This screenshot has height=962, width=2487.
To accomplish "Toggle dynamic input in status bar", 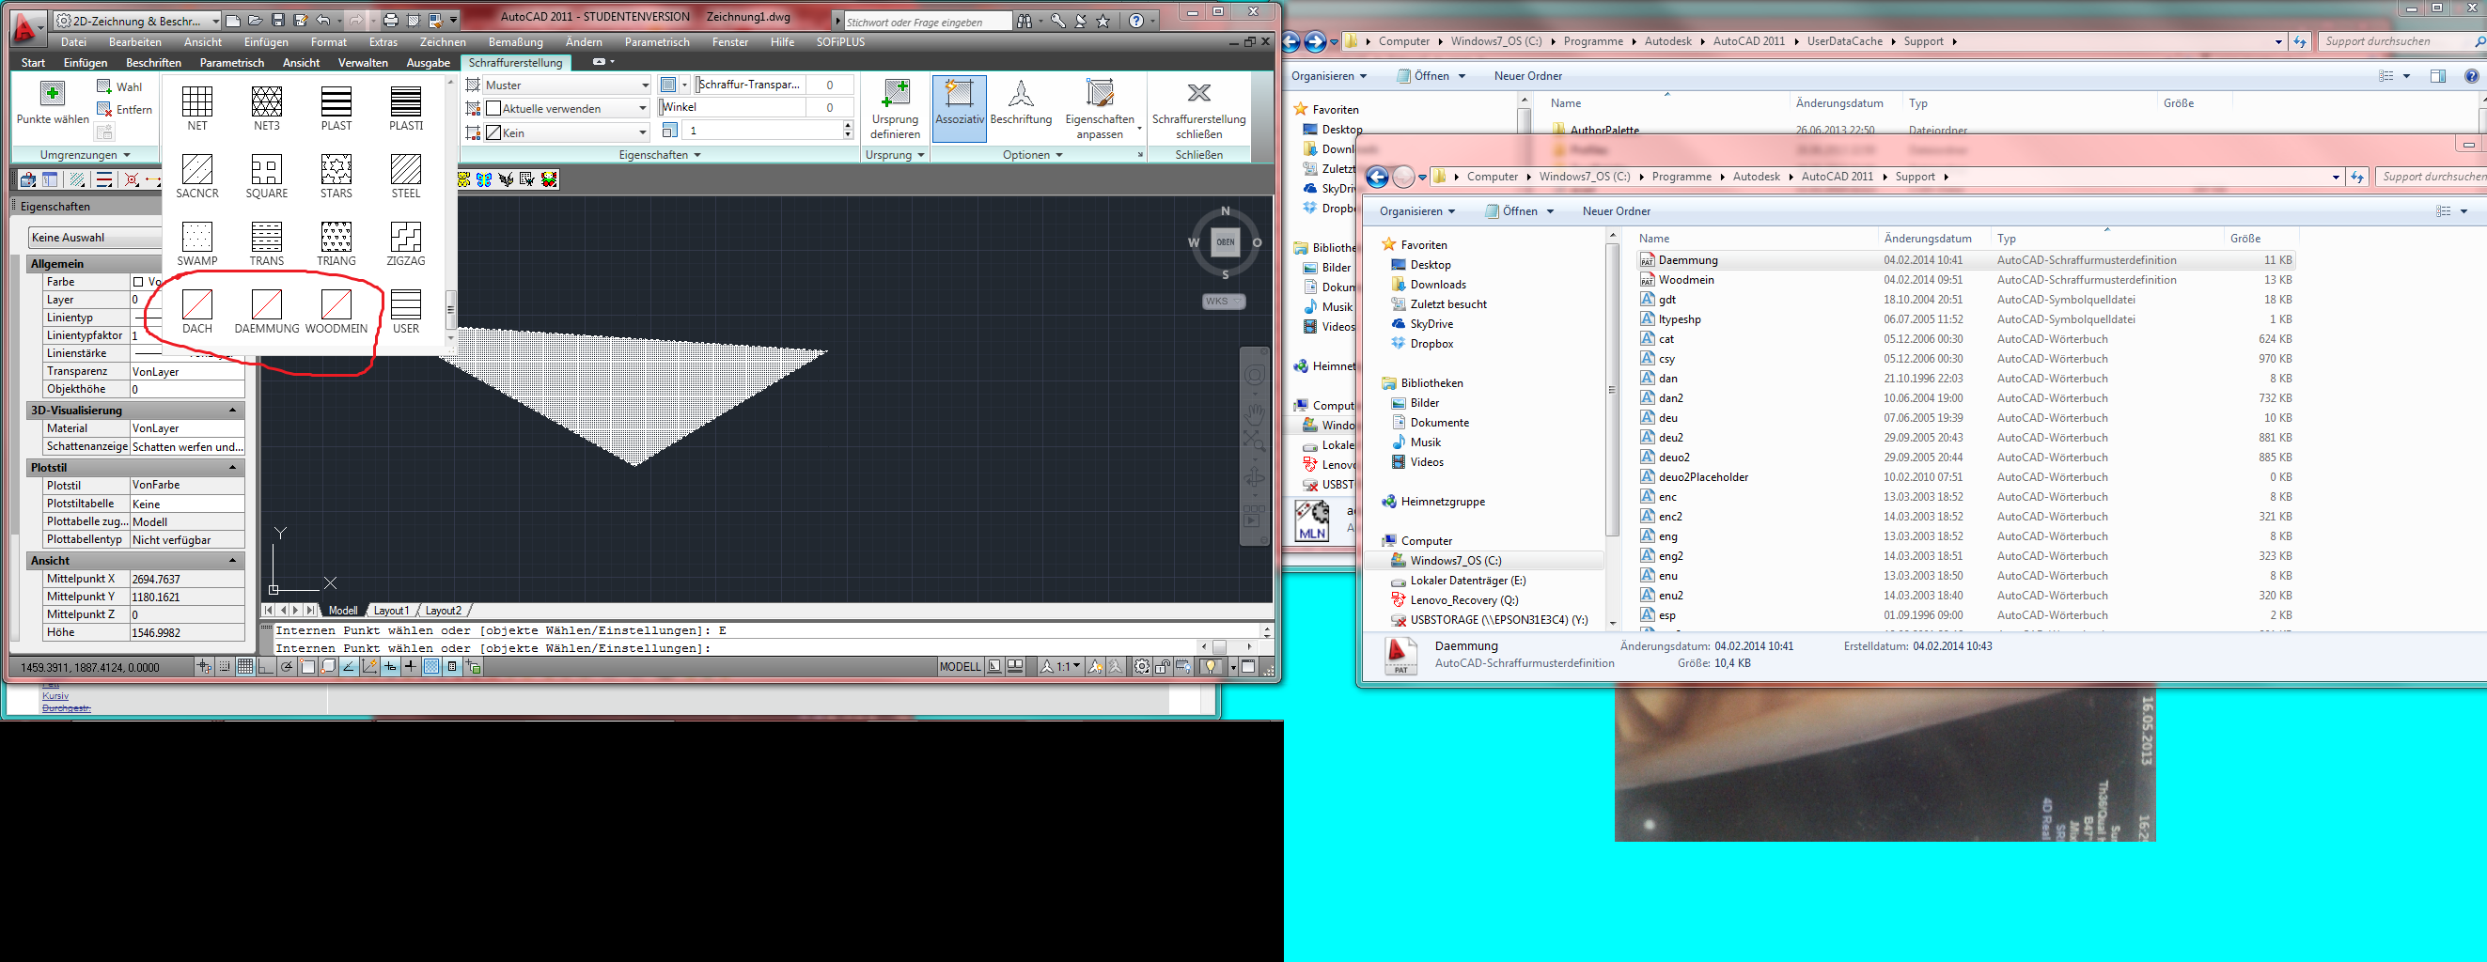I will (x=390, y=667).
